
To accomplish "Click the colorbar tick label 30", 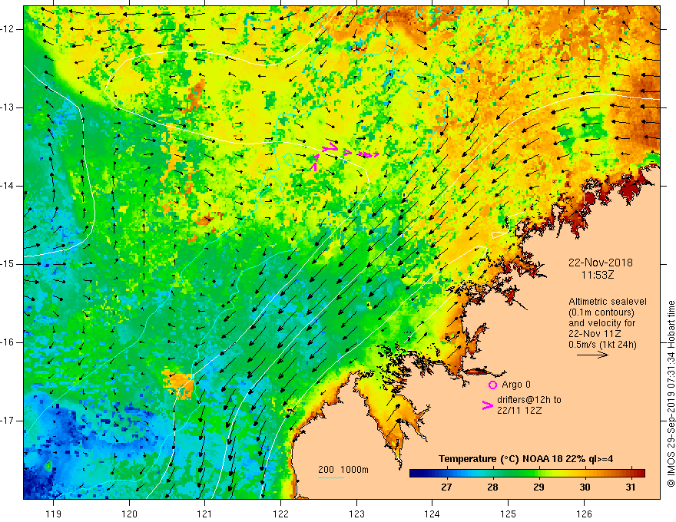I will tap(585, 487).
